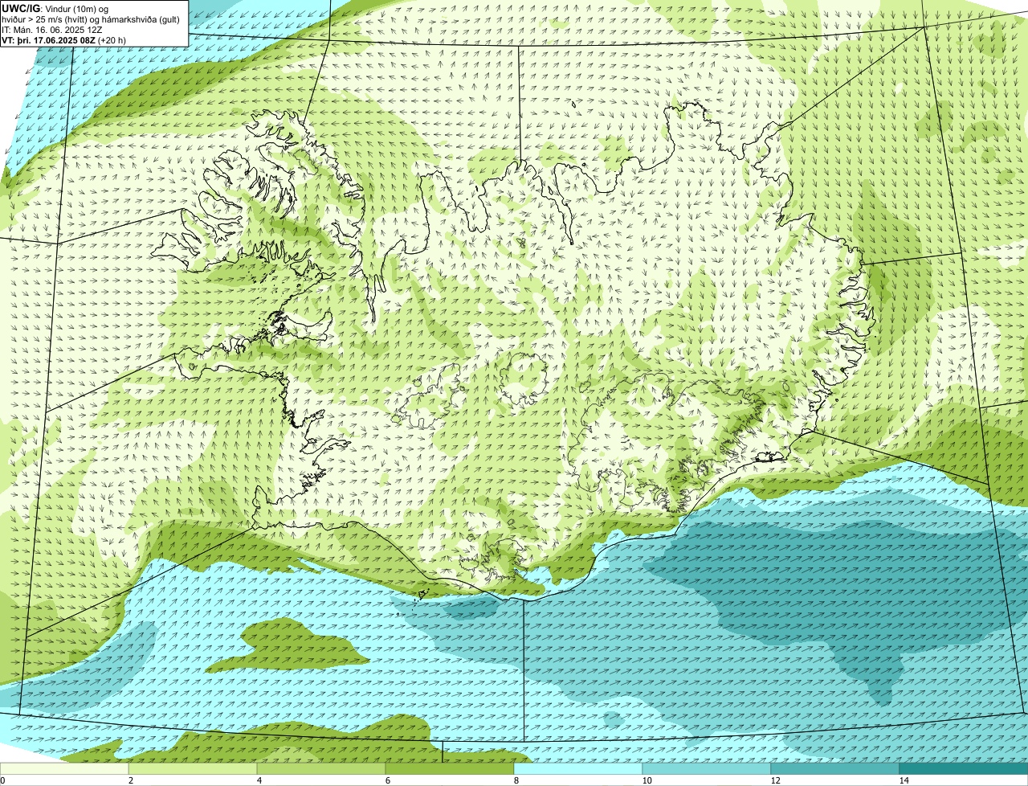Click the legend tick label '4'
Image resolution: width=1028 pixels, height=786 pixels.
[259, 780]
